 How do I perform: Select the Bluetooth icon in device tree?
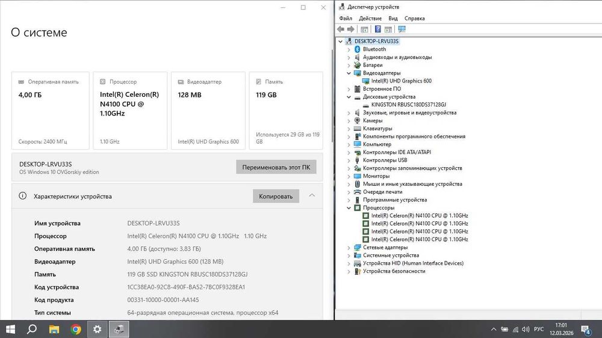coord(357,49)
